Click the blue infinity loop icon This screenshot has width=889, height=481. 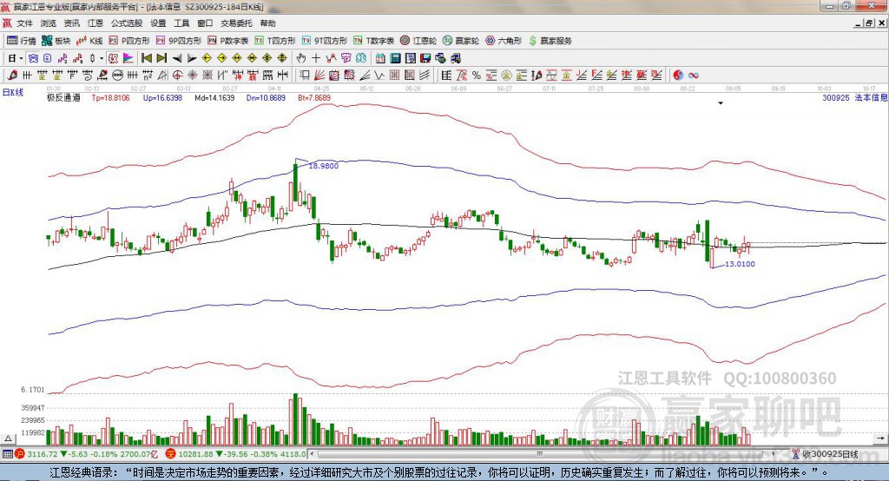pyautogui.click(x=694, y=75)
